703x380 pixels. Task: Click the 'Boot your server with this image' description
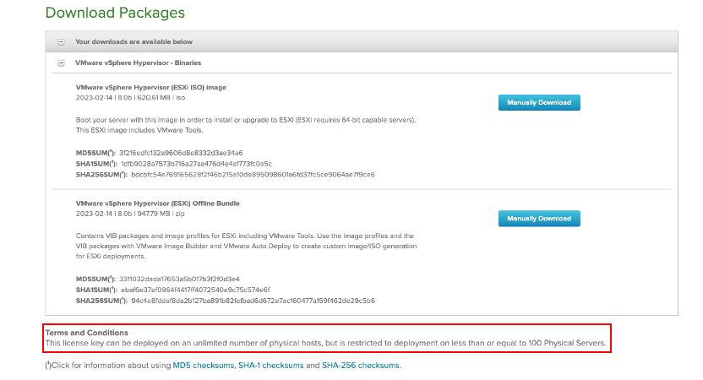pyautogui.click(x=246, y=125)
